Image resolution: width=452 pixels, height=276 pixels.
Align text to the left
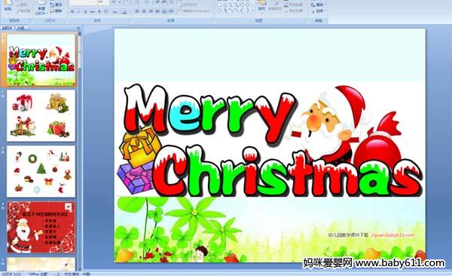point(138,11)
